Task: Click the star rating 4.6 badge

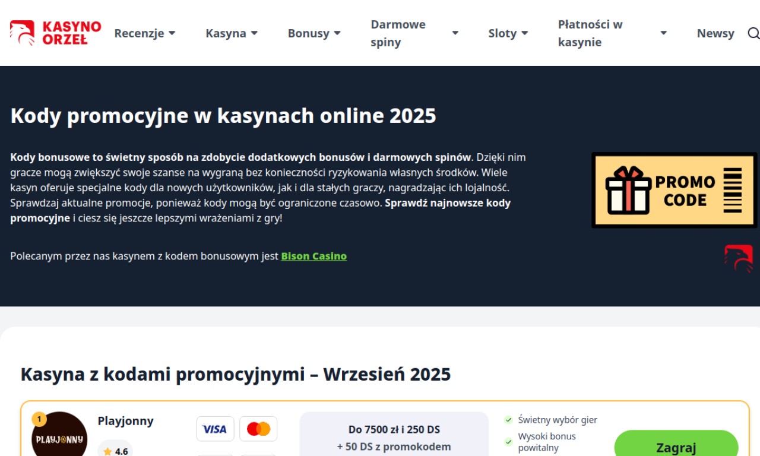Action: 115,450
